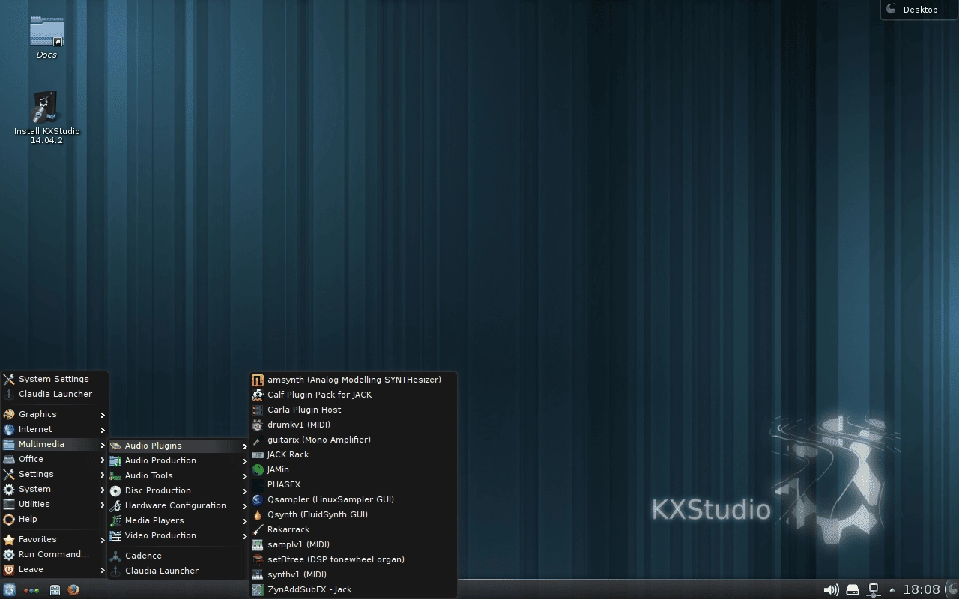Open Claudia Launcher in main menu

[55, 394]
